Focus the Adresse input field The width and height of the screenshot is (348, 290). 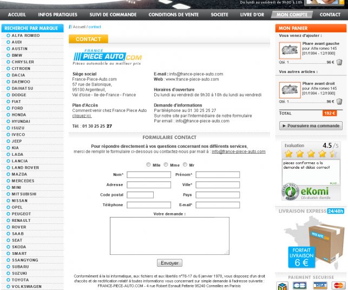pyautogui.click(x=149, y=185)
